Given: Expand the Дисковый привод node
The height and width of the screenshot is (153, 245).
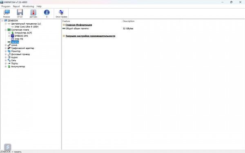Looking at the screenshot, I should pos(6,54).
